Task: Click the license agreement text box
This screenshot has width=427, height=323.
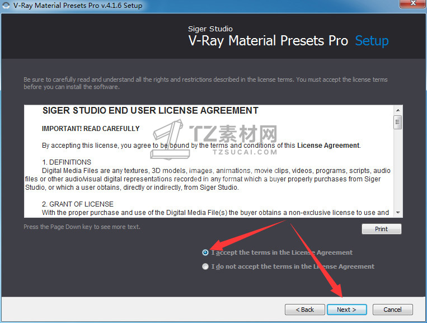Action: coord(209,161)
